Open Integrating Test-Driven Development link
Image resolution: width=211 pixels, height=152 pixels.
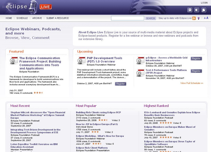click(x=36, y=131)
